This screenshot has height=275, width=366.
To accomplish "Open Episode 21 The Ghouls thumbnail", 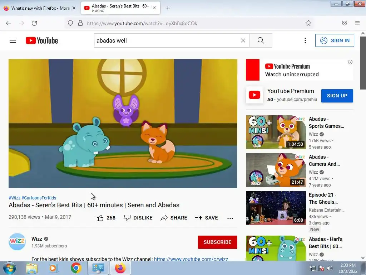I will tap(276, 208).
